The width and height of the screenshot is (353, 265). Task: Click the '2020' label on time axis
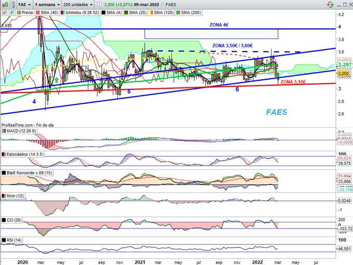click(22, 262)
